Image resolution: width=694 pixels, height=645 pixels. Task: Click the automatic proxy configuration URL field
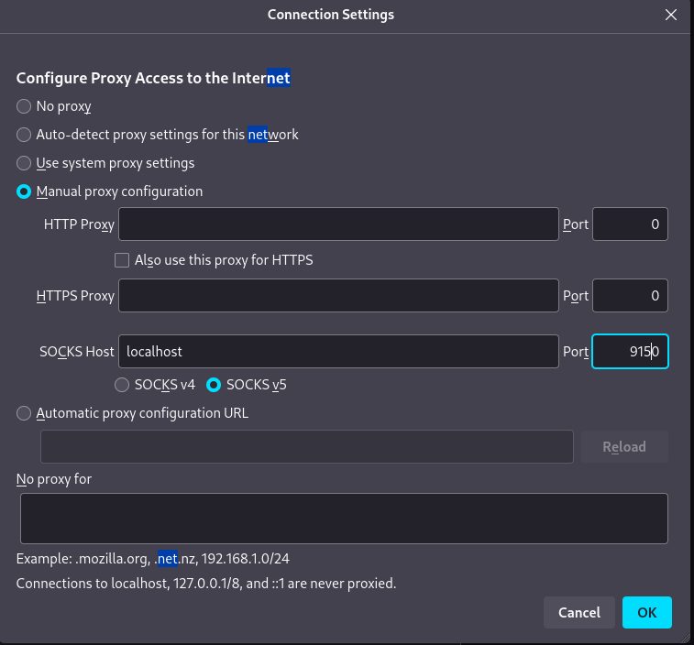tap(307, 447)
